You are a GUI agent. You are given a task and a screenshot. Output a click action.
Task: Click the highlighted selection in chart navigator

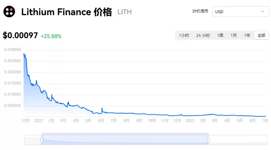125,140
